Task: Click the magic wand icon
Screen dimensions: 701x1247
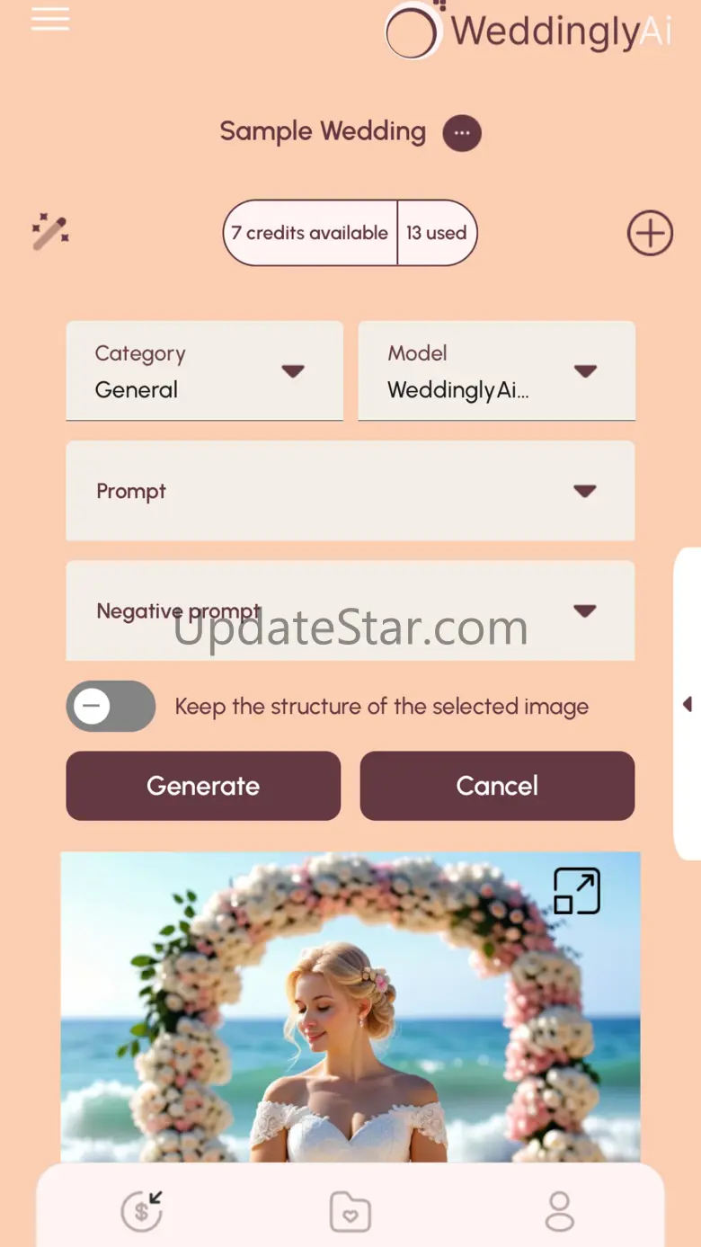Action: pos(50,232)
